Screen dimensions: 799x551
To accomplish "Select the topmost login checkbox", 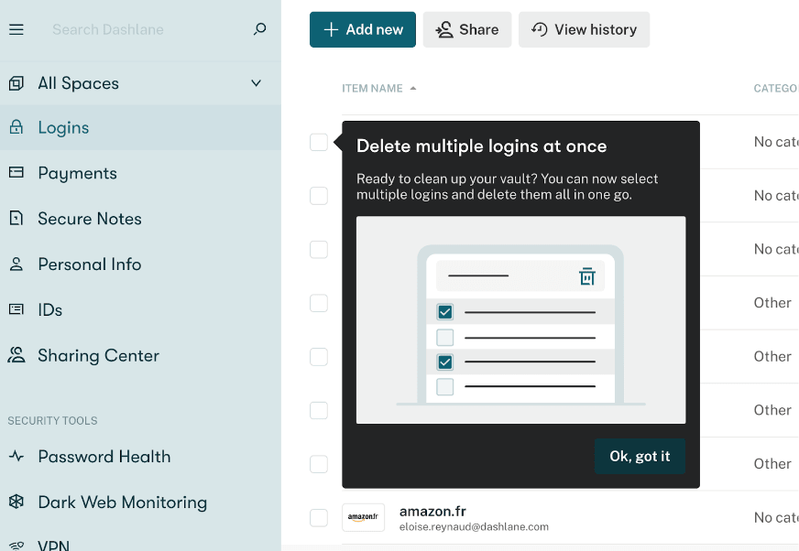I will 318,142.
